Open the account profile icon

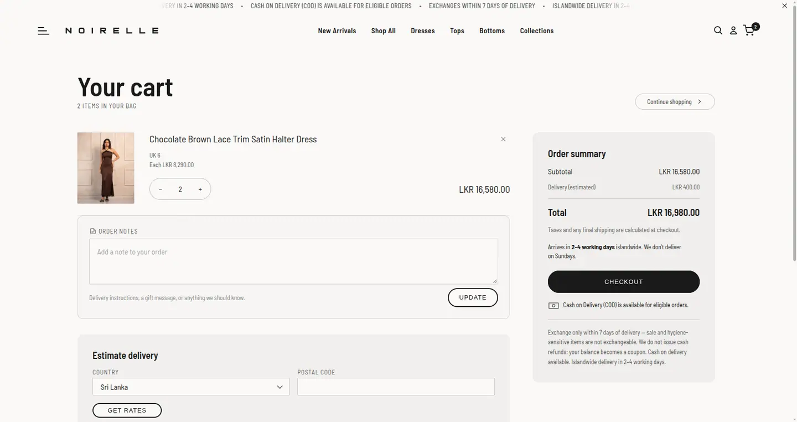tap(733, 30)
